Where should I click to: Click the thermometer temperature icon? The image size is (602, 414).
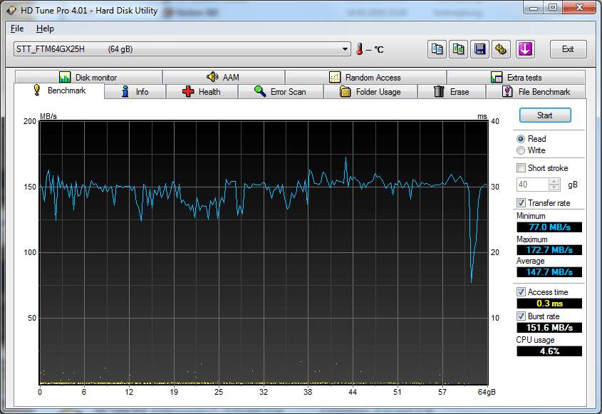(x=359, y=49)
